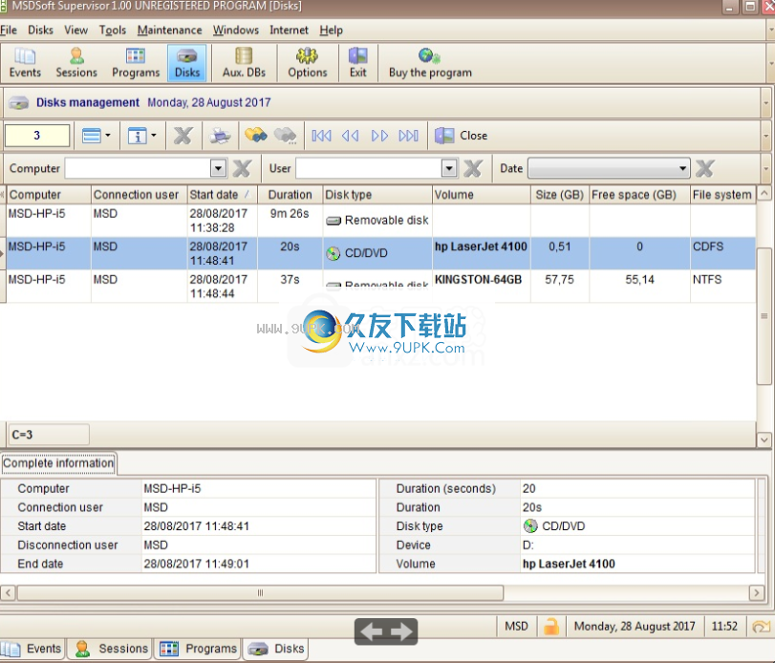Clear the Date filter
This screenshot has width=775, height=663.
(704, 168)
